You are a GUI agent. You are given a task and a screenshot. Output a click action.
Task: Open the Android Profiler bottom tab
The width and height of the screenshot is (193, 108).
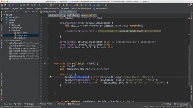(x=45, y=104)
